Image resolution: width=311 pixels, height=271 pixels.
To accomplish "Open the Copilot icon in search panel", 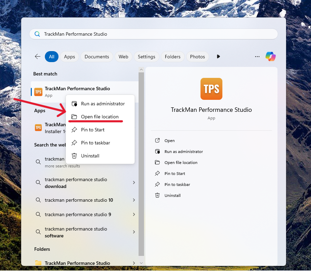I will (x=271, y=57).
